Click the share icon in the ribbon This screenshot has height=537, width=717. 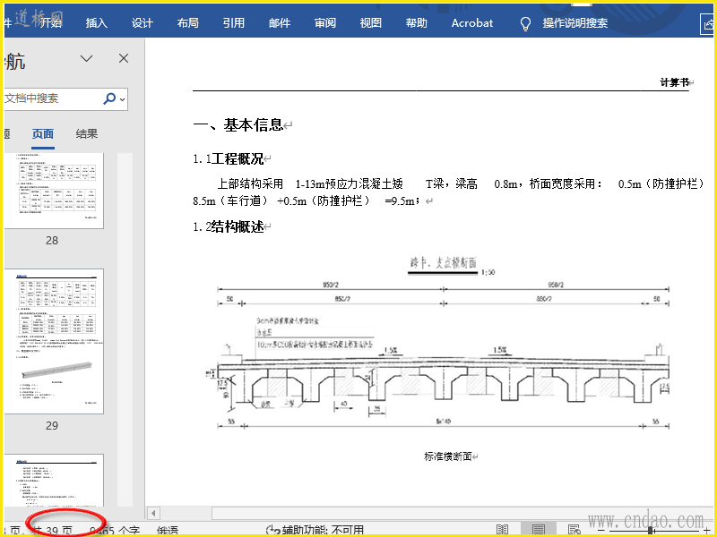pyautogui.click(x=707, y=24)
